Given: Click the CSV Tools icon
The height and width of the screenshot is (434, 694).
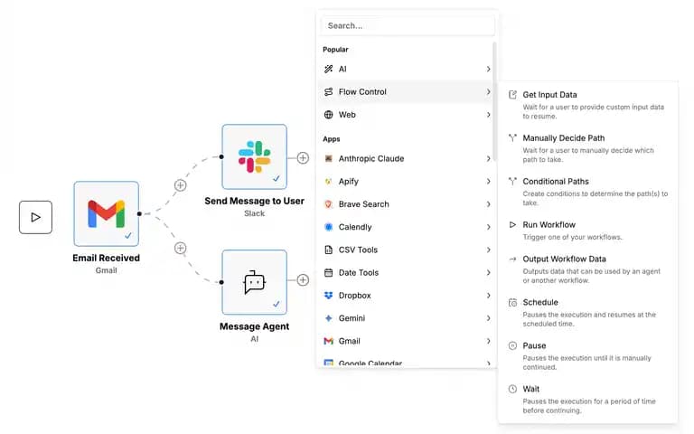Looking at the screenshot, I should (328, 250).
